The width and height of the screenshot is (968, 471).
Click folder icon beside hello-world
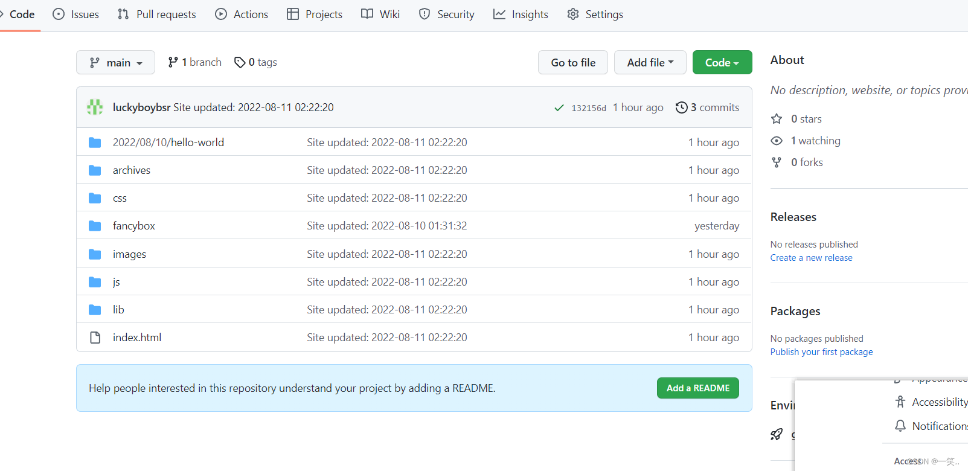click(x=95, y=143)
